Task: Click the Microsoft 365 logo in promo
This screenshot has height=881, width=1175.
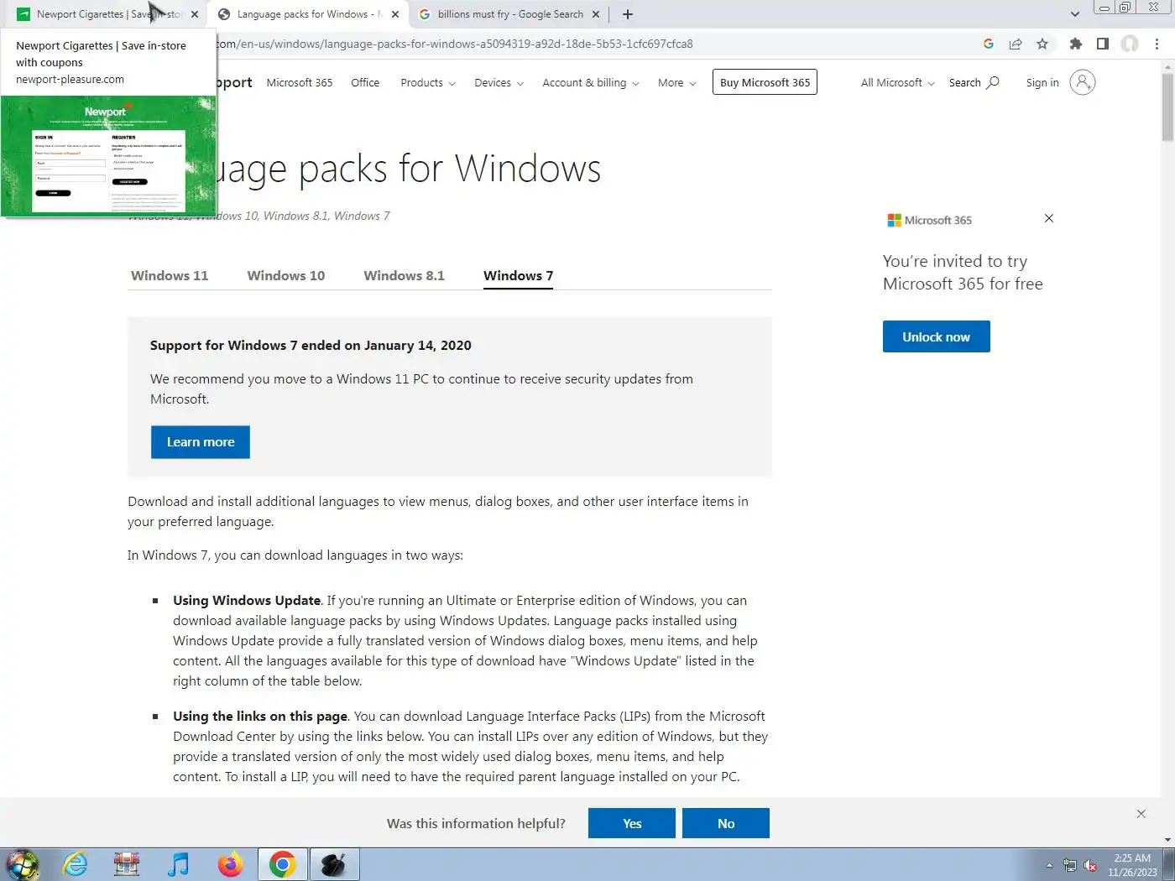Action: coord(930,220)
